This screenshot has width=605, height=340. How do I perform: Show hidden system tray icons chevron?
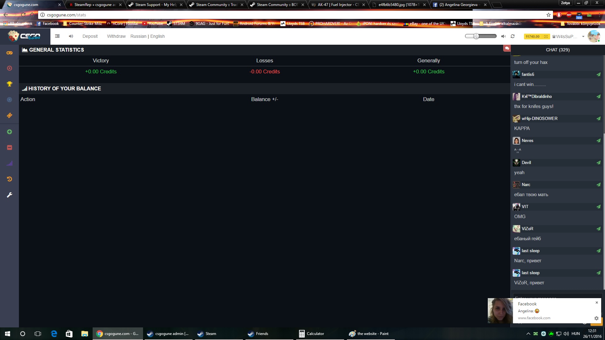(x=528, y=334)
